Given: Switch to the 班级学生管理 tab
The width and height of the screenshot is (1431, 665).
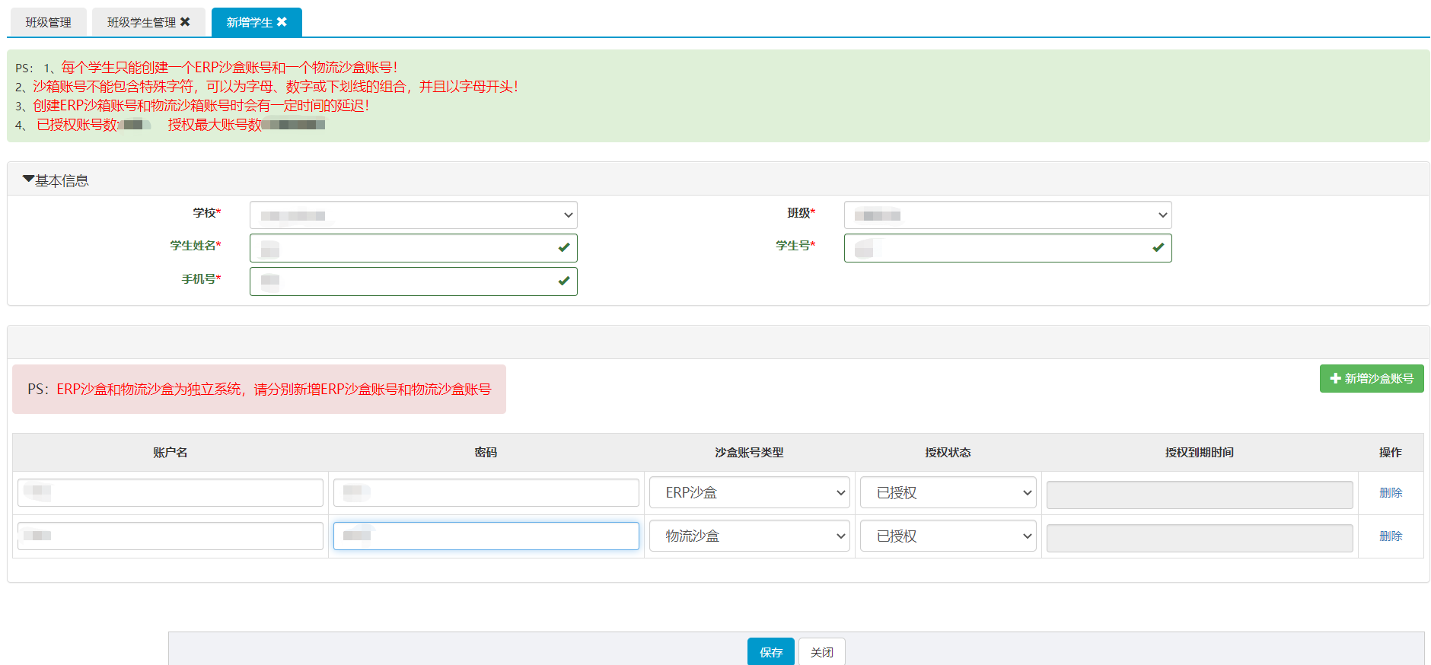Looking at the screenshot, I should coord(142,22).
